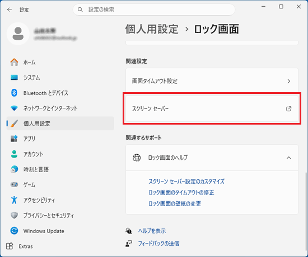This screenshot has width=308, height=257.
Task: Open ゲーム settings
Action: 60,184
